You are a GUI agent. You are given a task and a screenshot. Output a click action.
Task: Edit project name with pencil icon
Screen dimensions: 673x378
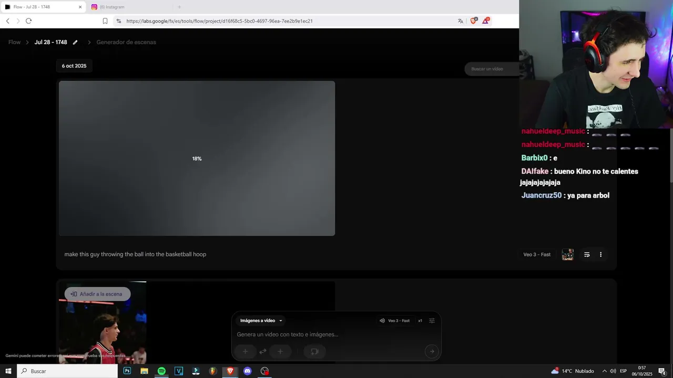pyautogui.click(x=75, y=42)
